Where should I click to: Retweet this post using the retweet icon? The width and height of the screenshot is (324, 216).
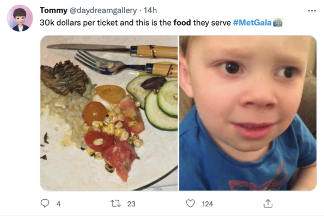[115, 203]
